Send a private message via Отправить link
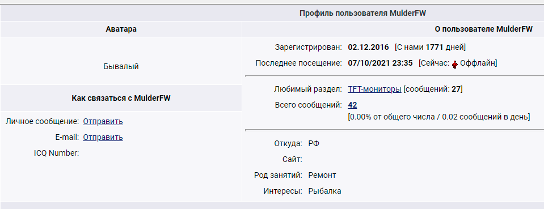This screenshot has height=209, width=544. pos(103,121)
